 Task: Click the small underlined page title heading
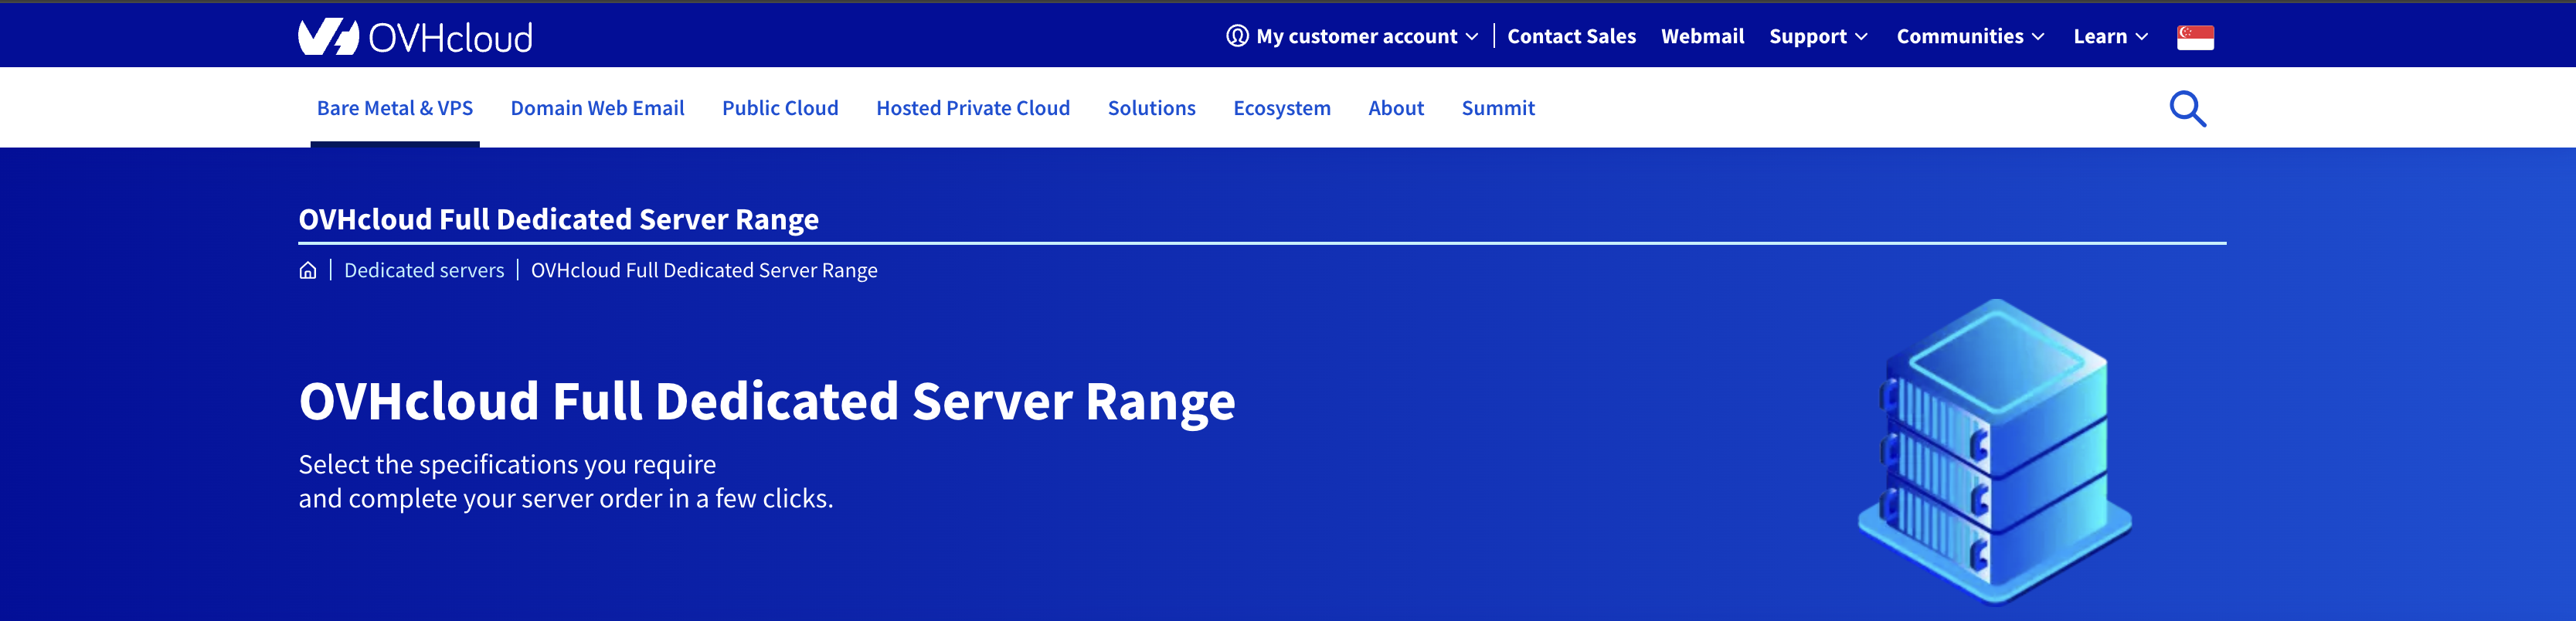pos(558,219)
